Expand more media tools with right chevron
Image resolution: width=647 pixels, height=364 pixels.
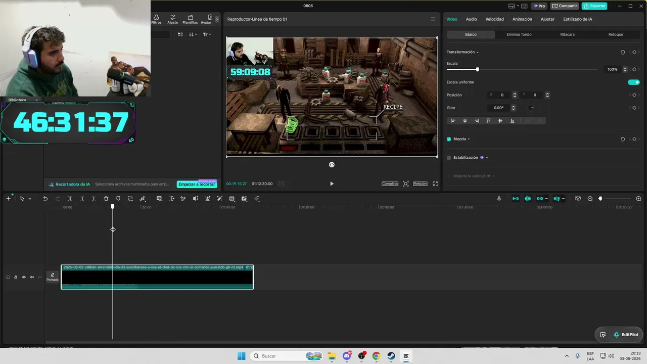point(217,19)
